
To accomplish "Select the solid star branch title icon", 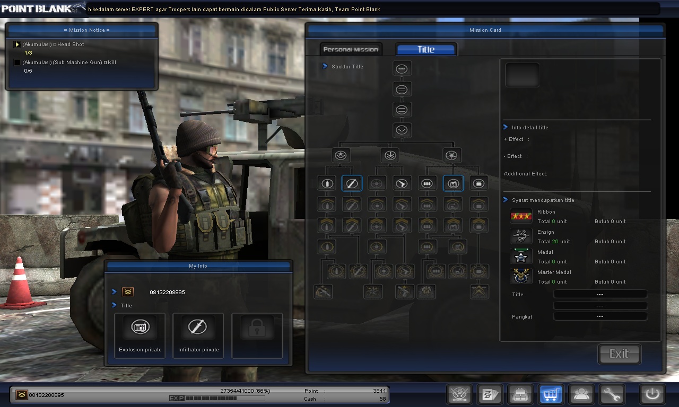I will pyautogui.click(x=452, y=155).
